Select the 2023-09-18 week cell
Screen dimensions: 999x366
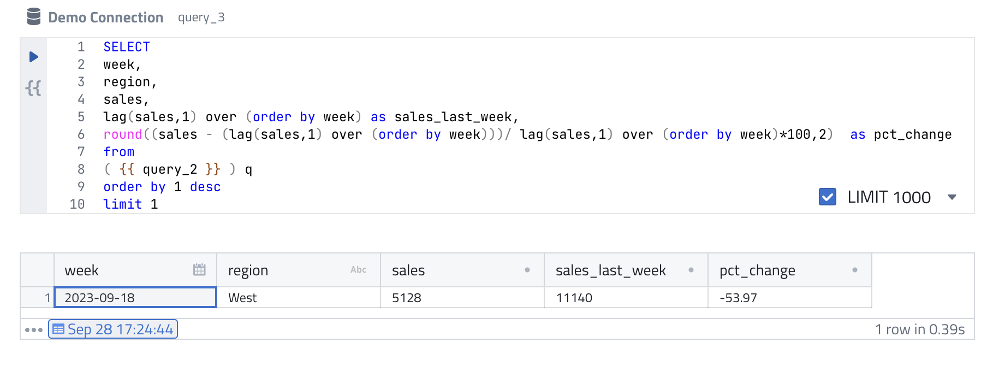click(135, 298)
